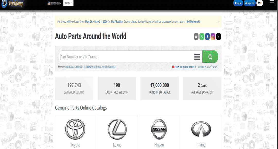Click the Sign Up button
Screen dimensions: 278x149
(x=249, y=3)
